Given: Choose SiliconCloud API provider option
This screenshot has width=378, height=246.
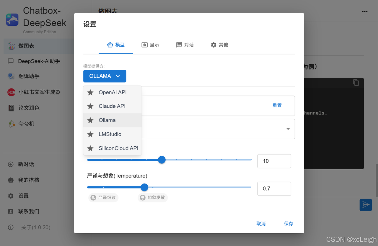Looking at the screenshot, I should 113,148.
